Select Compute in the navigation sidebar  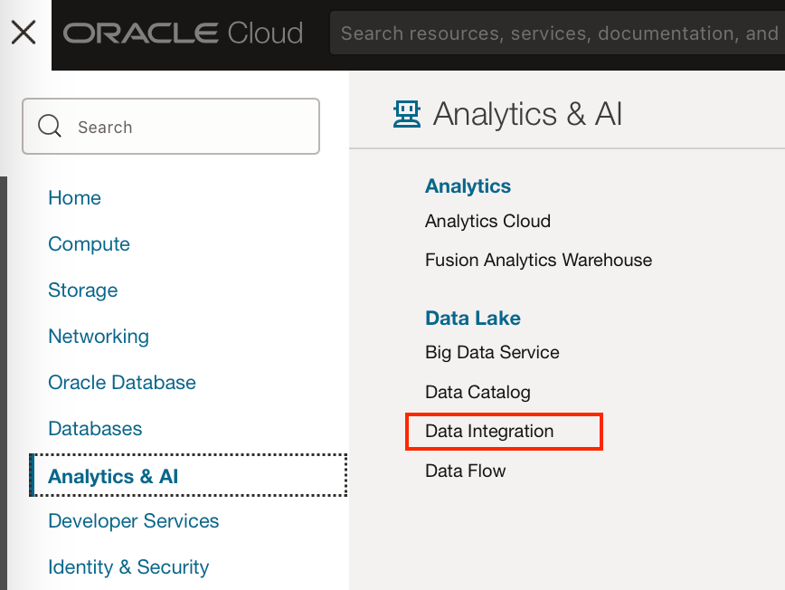coord(89,244)
